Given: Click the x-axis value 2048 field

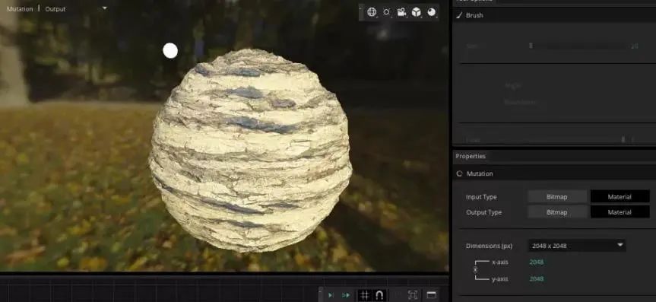Looking at the screenshot, I should tap(537, 262).
